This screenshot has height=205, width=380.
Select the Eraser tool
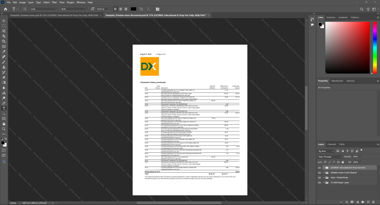pyautogui.click(x=4, y=77)
